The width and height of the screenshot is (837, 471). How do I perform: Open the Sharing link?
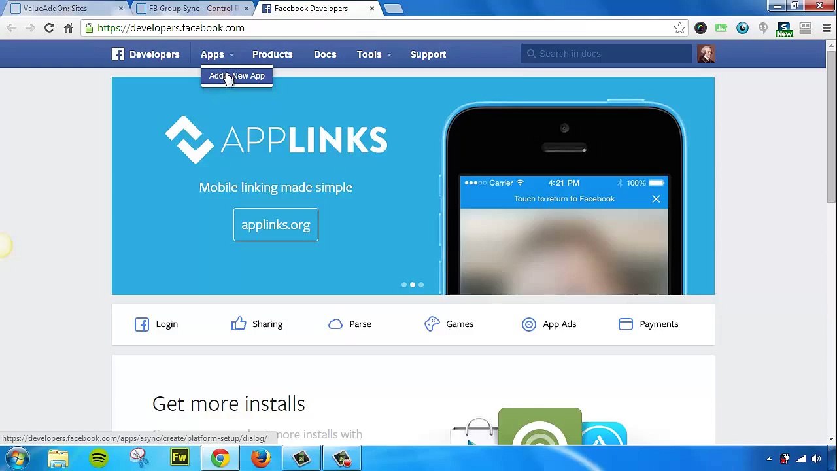tap(267, 324)
